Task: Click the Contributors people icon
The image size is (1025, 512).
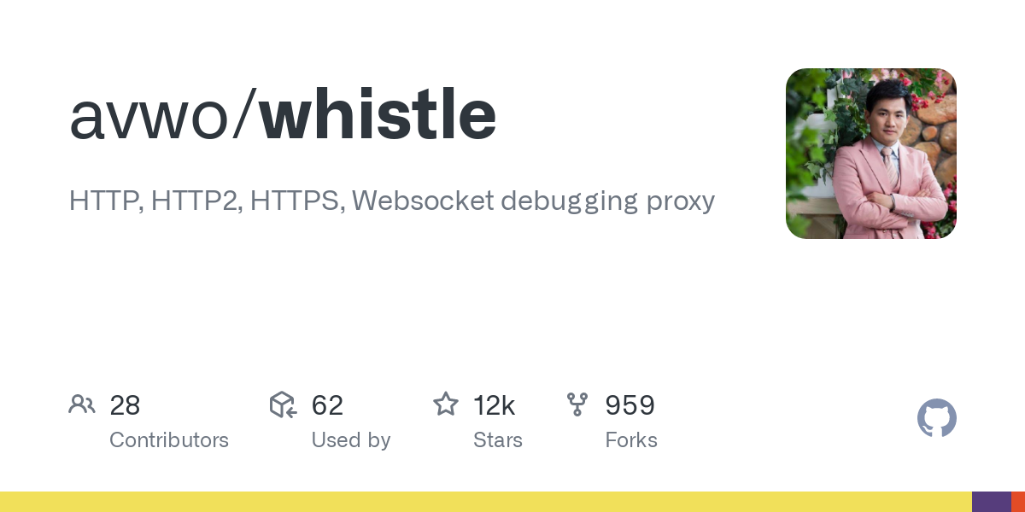Action: (x=82, y=404)
